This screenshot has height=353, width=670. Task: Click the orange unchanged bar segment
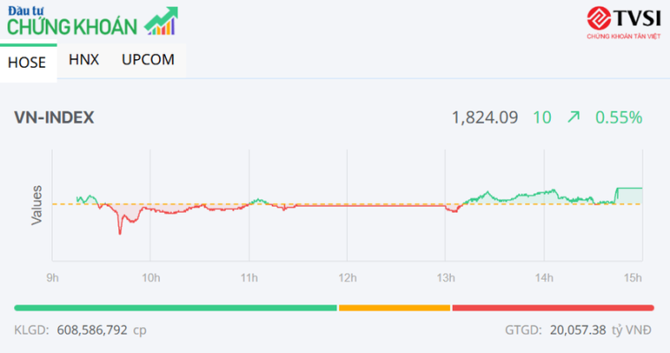click(395, 307)
